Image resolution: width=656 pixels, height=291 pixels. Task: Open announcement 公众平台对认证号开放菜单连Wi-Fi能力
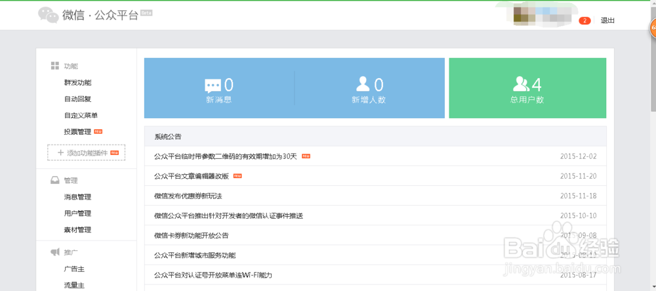coord(213,275)
